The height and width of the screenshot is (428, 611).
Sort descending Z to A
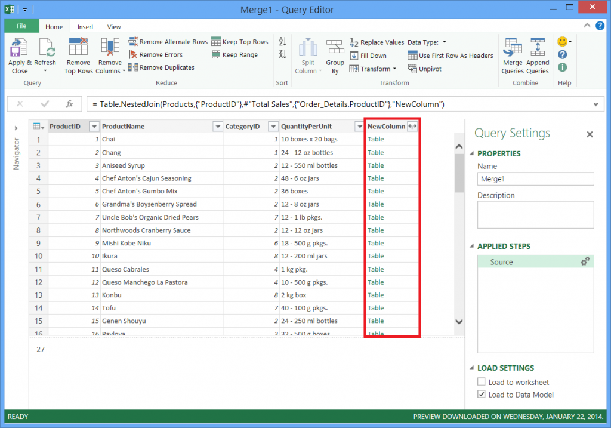(282, 54)
